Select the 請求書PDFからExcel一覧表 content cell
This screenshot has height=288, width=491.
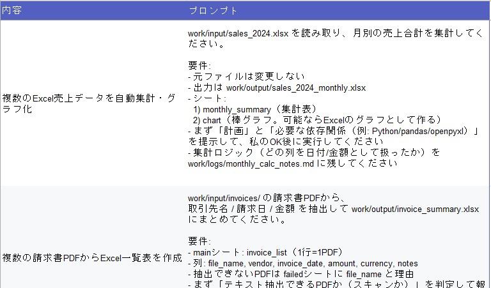(x=92, y=258)
